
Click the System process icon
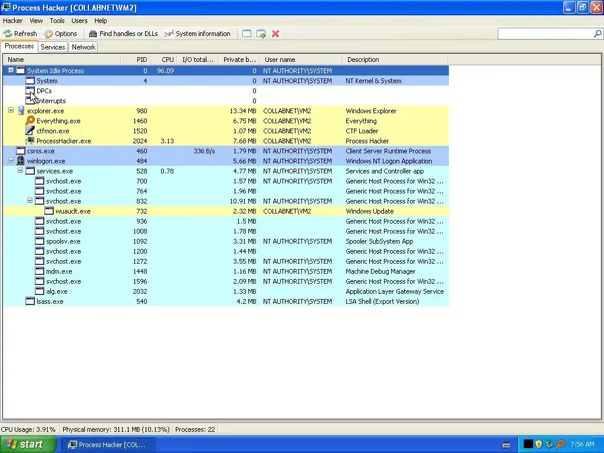(30, 80)
